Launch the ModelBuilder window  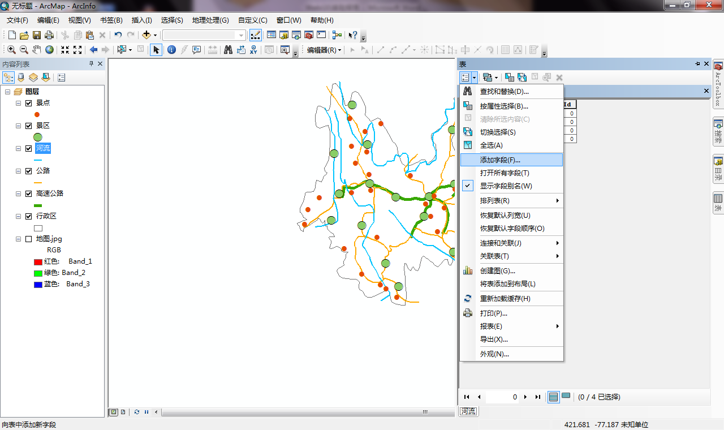pos(337,35)
